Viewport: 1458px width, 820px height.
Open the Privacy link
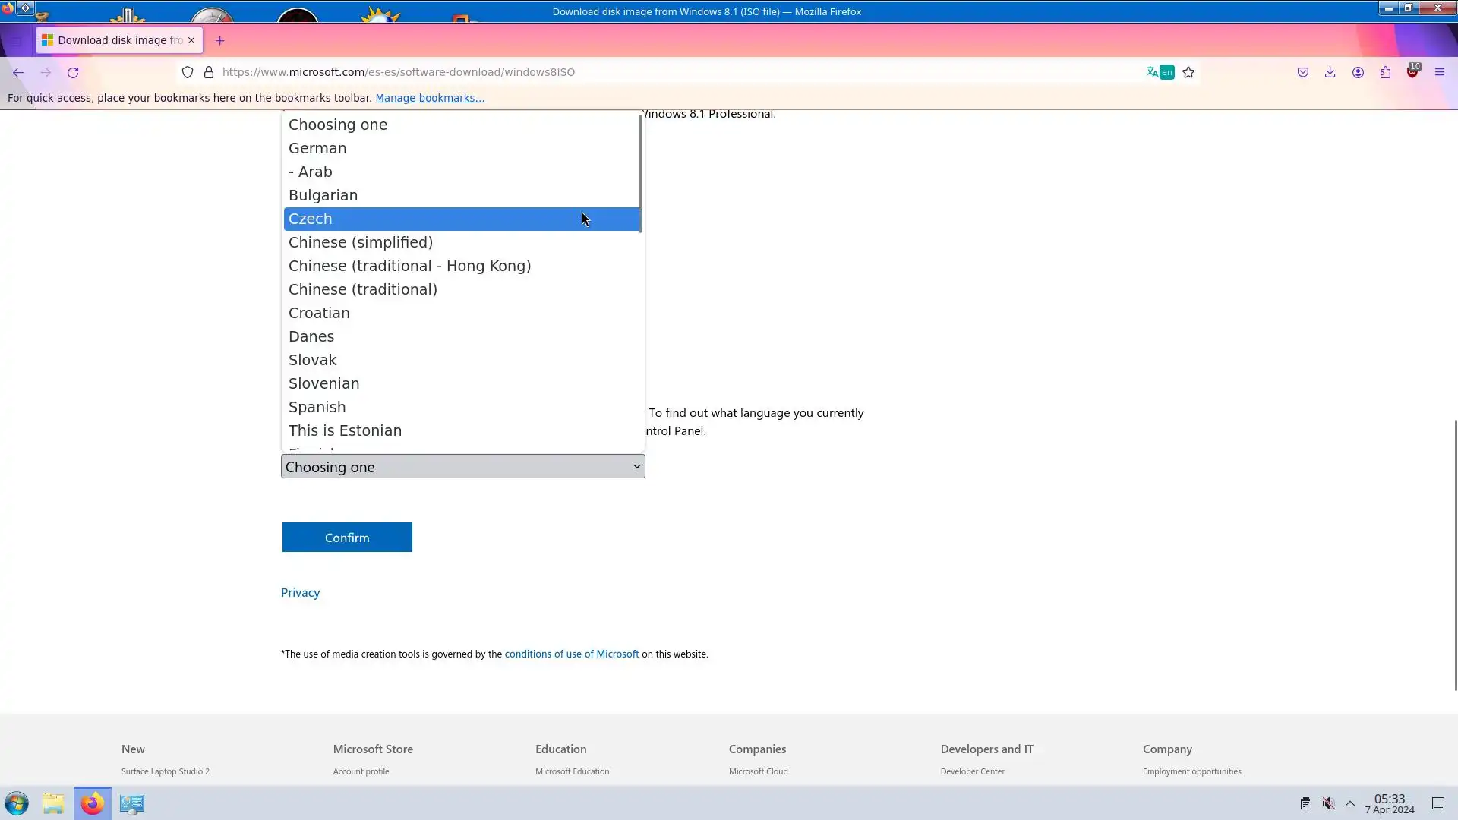(300, 593)
